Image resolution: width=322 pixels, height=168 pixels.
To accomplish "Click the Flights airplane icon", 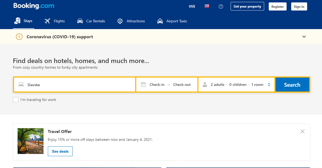I will tap(47, 21).
